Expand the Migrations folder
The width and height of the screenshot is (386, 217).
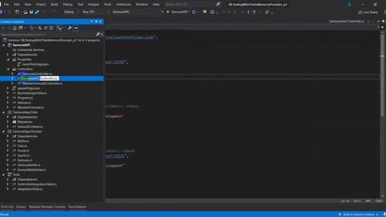tap(8, 122)
